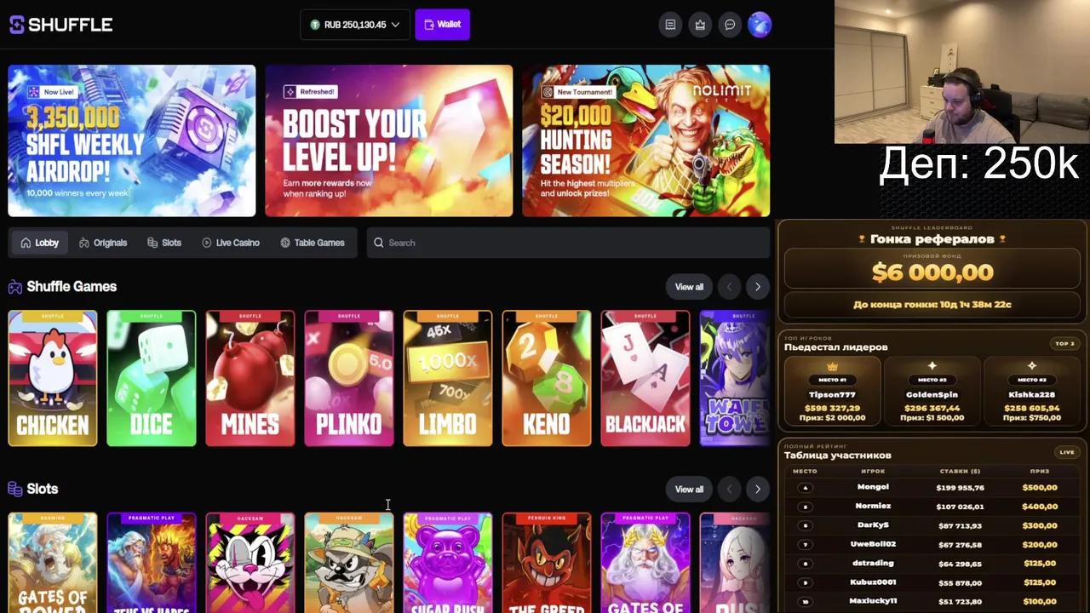1090x613 pixels.
Task: Click the webcam video overlay
Action: (962, 72)
